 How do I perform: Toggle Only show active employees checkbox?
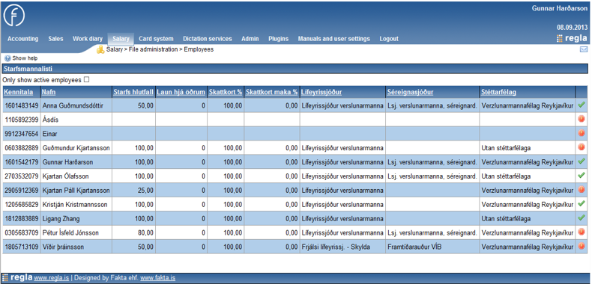pos(87,79)
